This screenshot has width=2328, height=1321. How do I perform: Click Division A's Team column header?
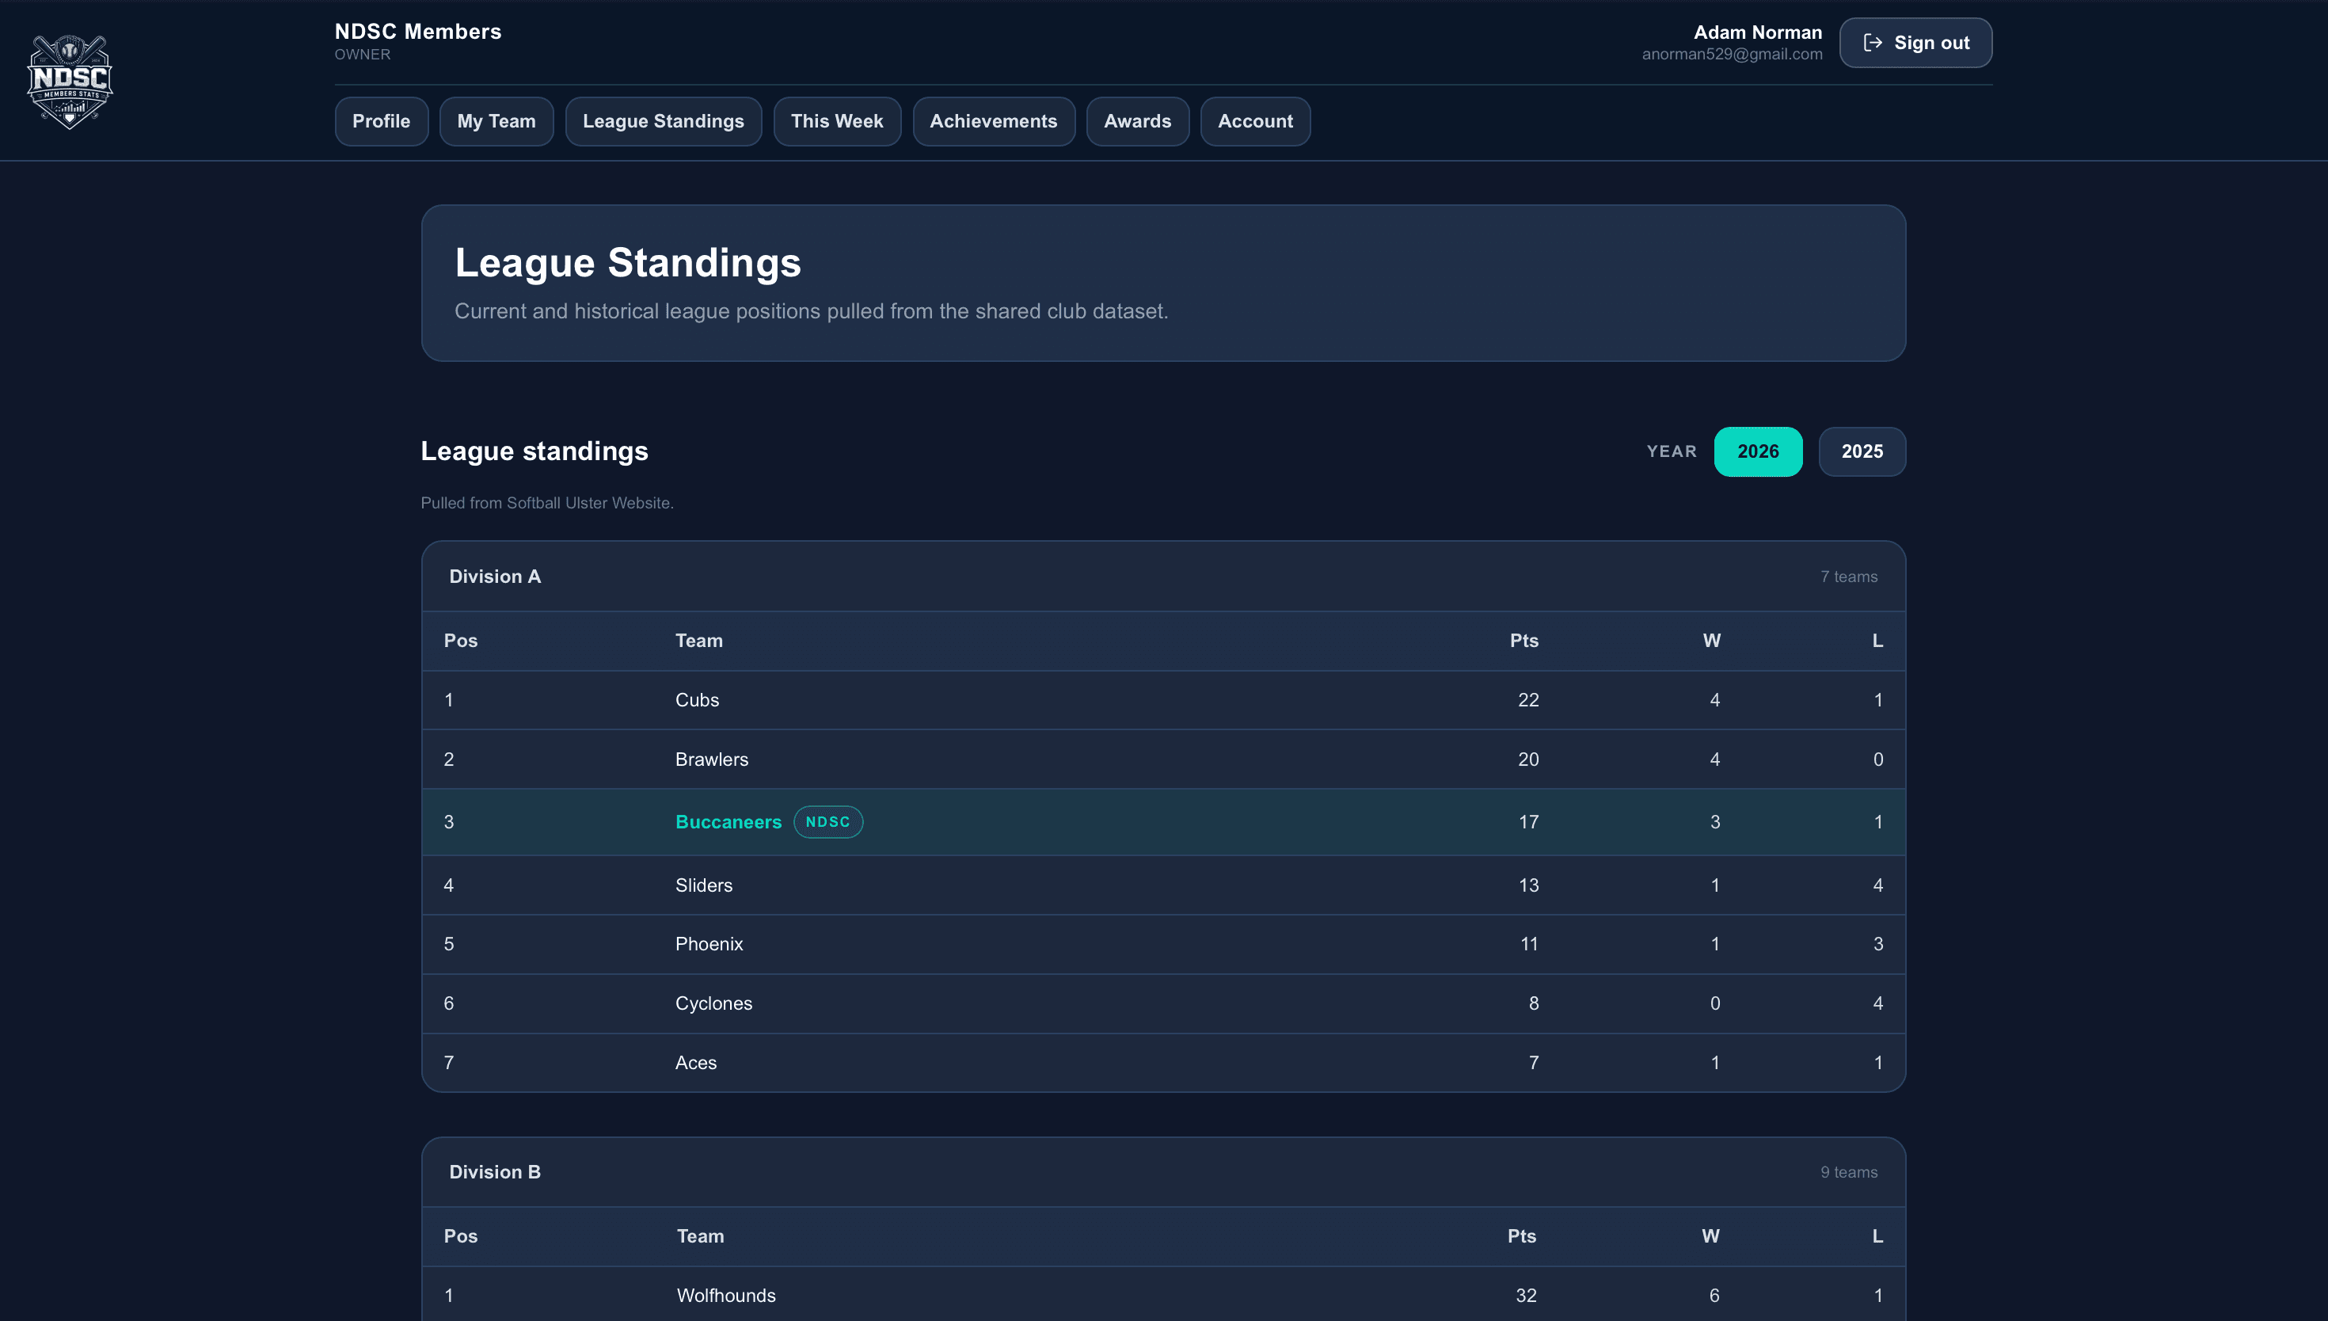coord(698,641)
